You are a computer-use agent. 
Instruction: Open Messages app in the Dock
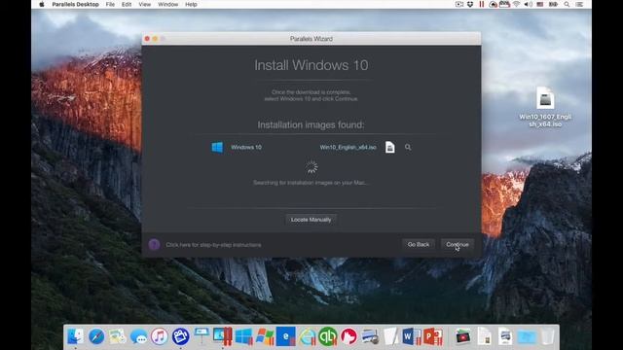[x=138, y=336]
